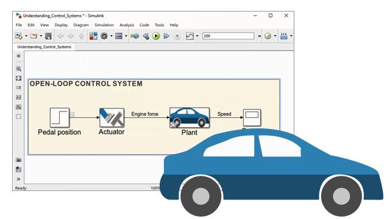390x219 pixels.
Task: Expand the Data Inspector dropdown arrow
Action: pyautogui.click(x=197, y=36)
